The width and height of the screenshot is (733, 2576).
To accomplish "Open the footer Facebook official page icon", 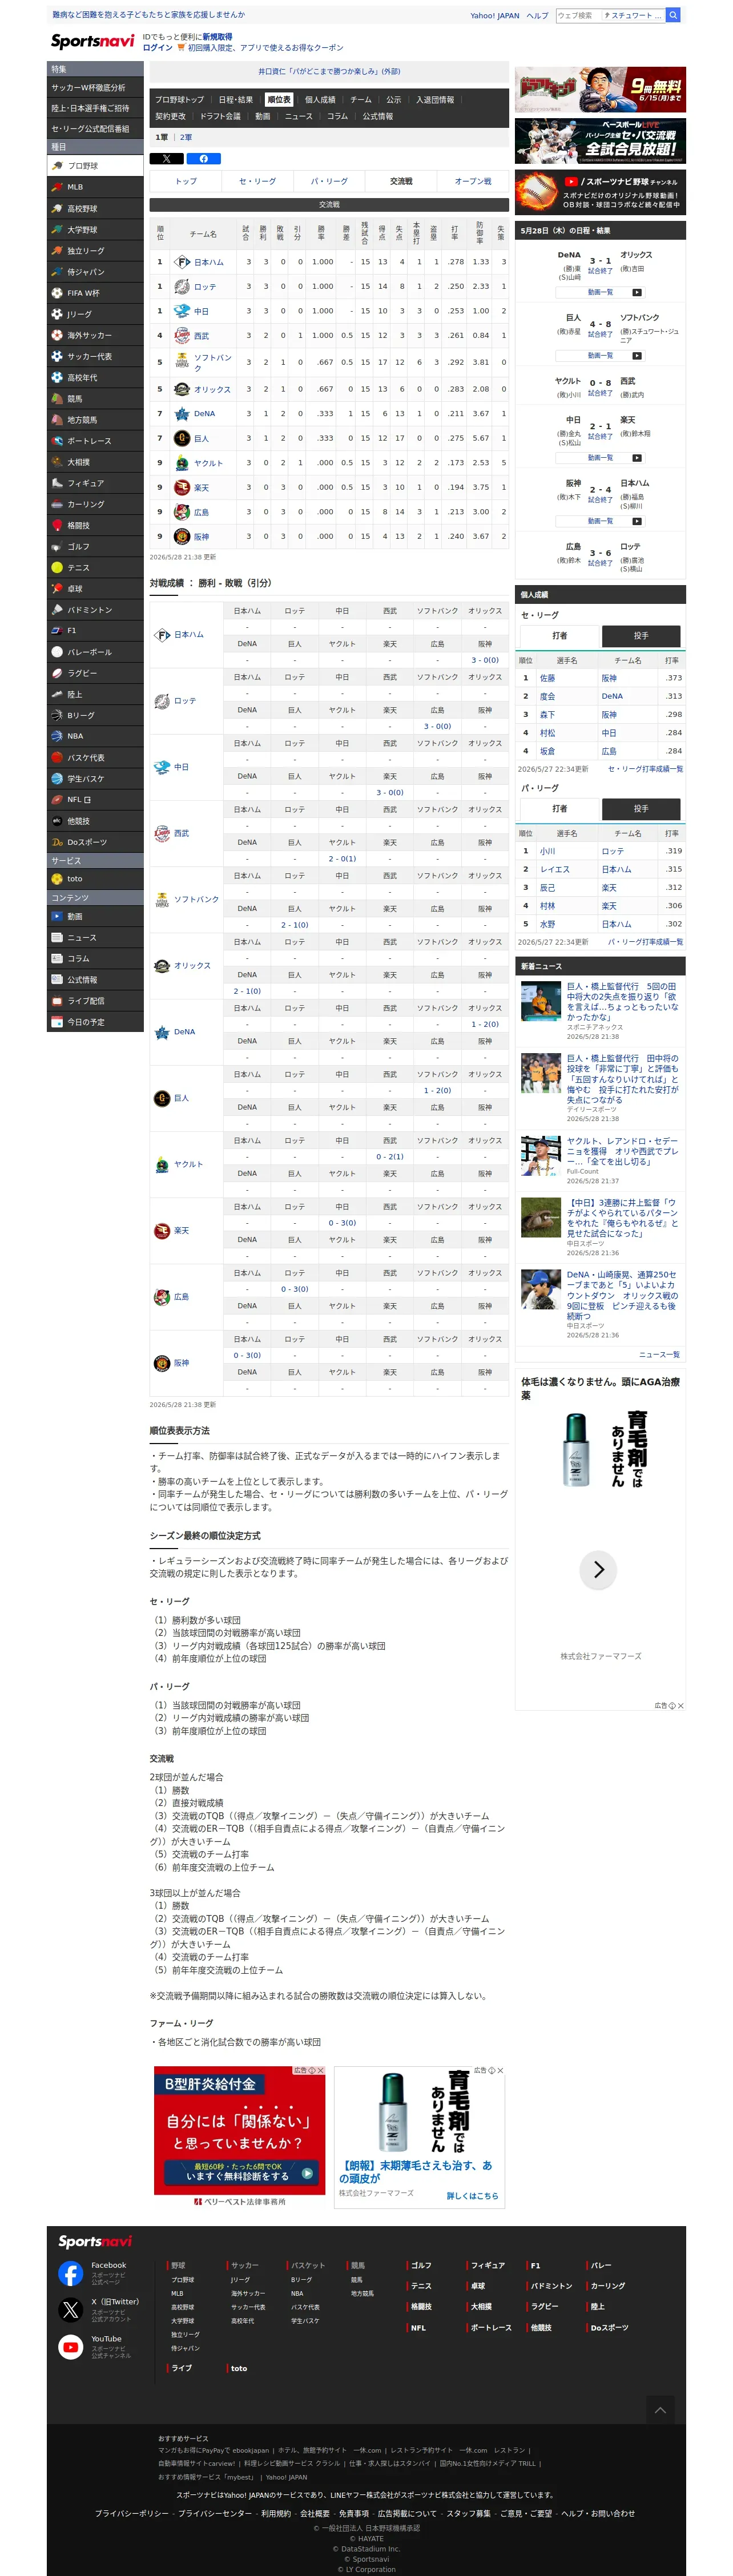I will (x=70, y=2273).
